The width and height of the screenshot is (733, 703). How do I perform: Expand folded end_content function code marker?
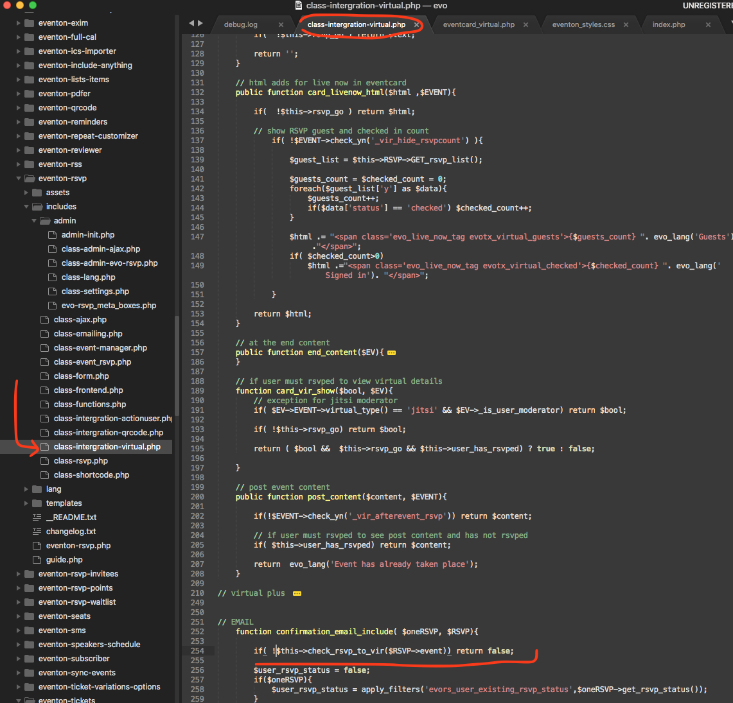pyautogui.click(x=391, y=352)
